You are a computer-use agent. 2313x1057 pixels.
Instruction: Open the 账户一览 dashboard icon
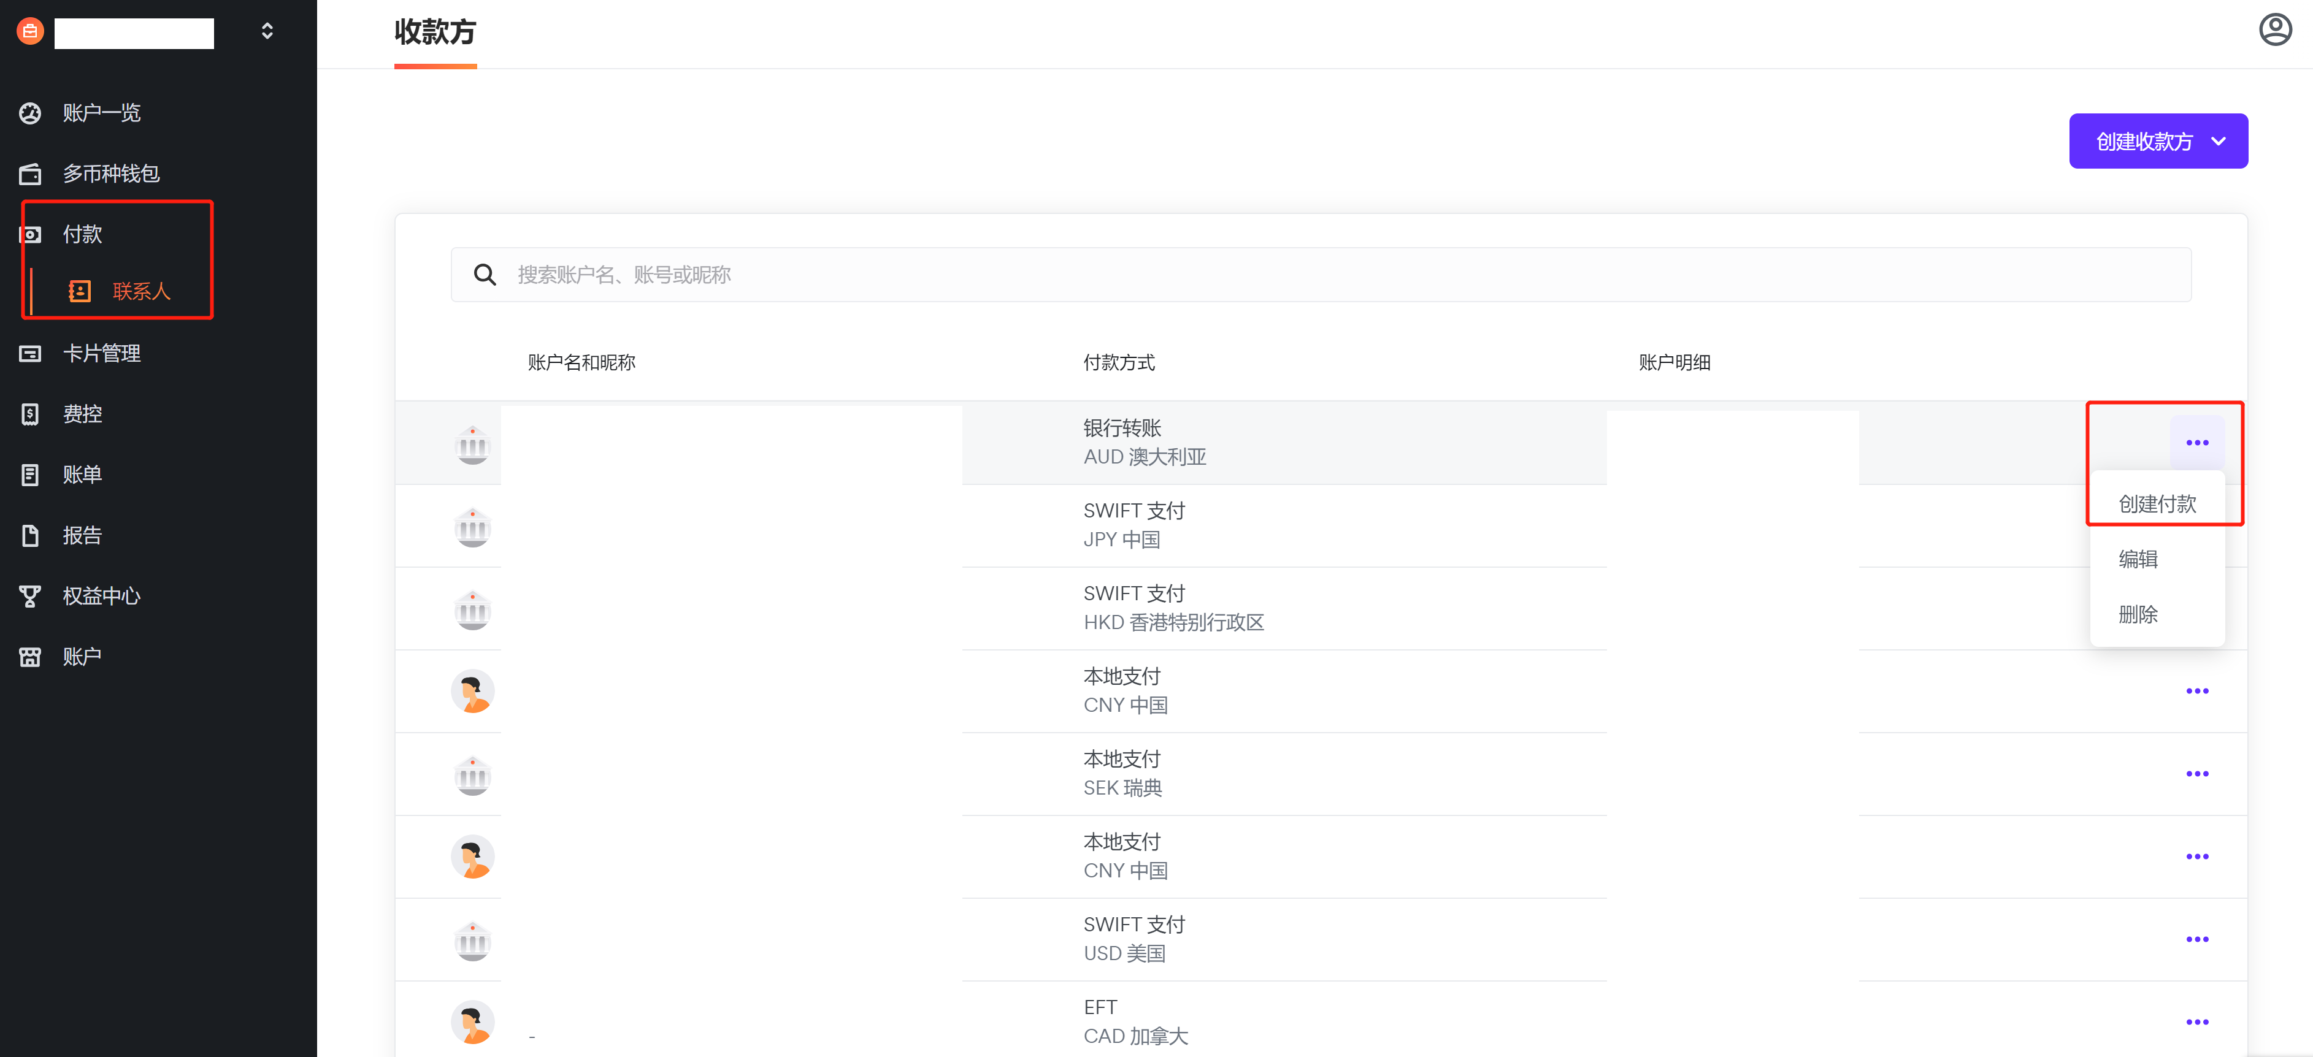pos(29,113)
